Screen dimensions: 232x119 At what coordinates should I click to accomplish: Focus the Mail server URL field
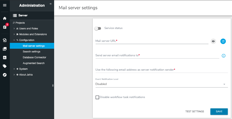(x=152, y=41)
